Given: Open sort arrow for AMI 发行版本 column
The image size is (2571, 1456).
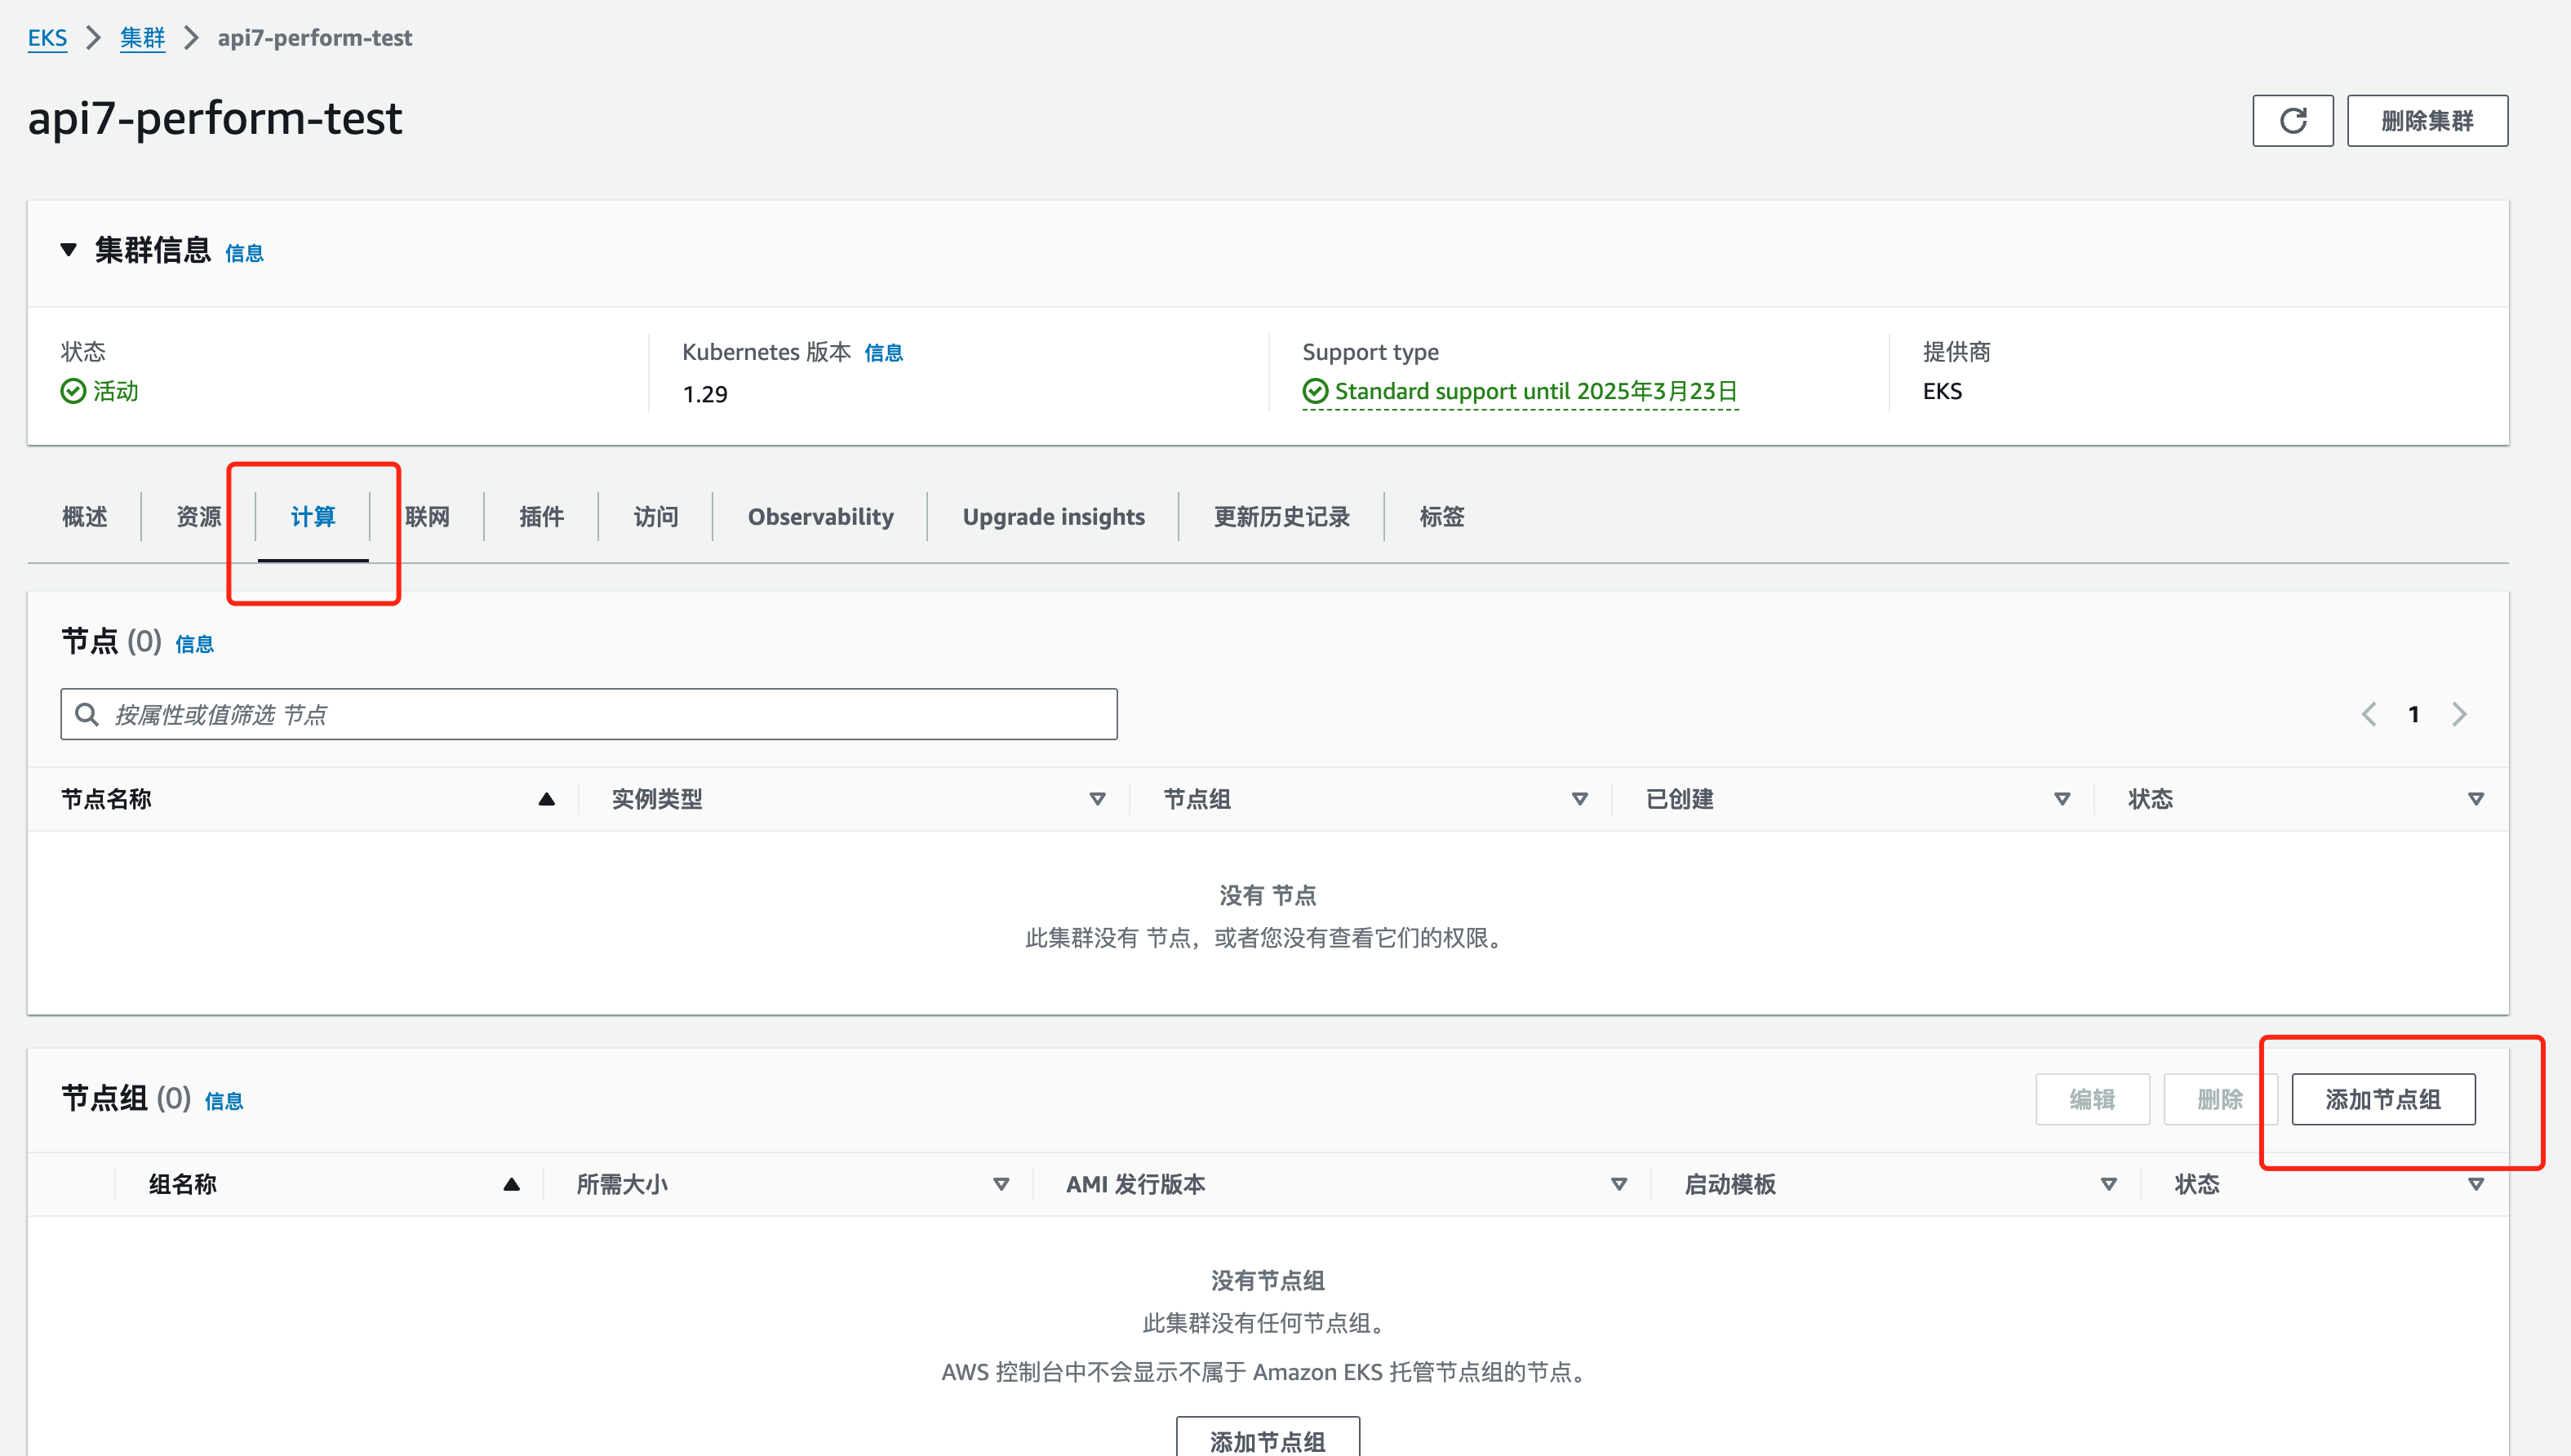Looking at the screenshot, I should (x=1619, y=1184).
